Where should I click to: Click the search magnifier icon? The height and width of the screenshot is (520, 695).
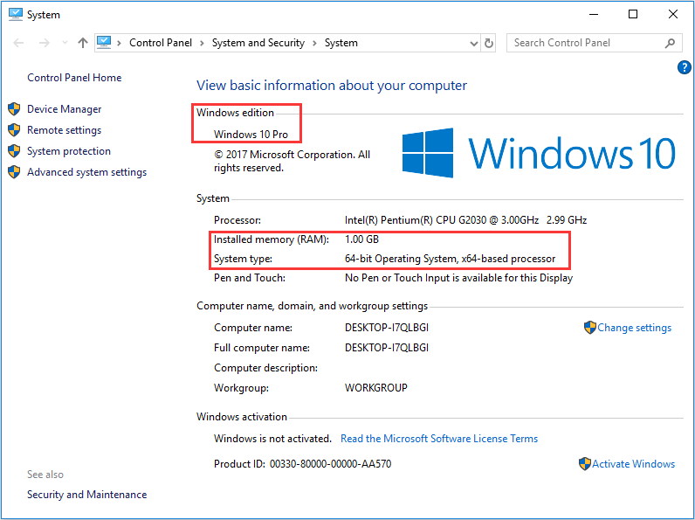[x=670, y=43]
